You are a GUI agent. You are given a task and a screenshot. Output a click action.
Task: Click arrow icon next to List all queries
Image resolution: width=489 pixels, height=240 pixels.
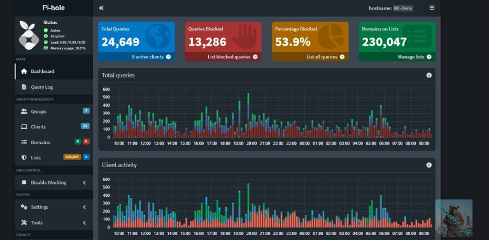(342, 57)
